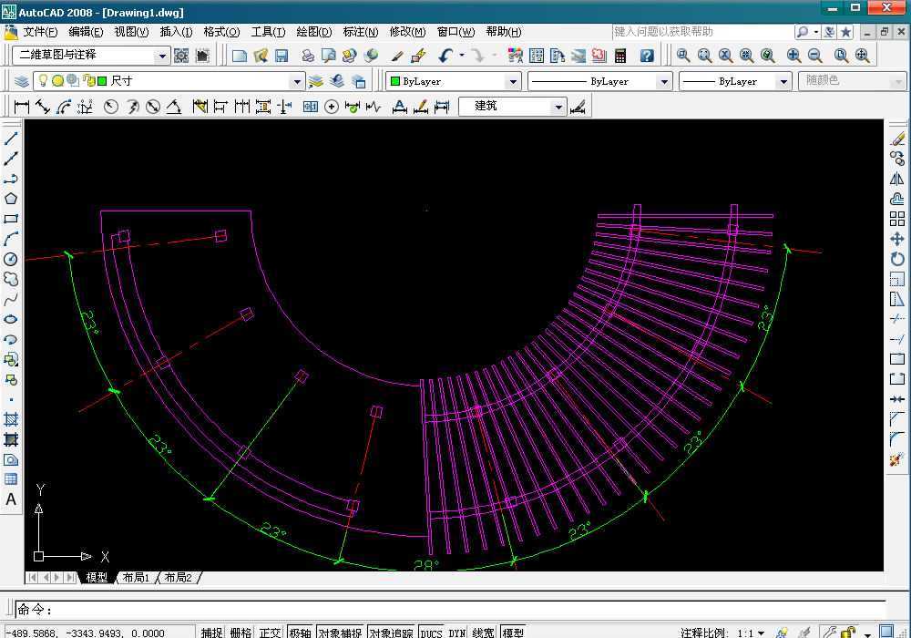Viewport: 911px width, 638px height.
Task: Click the Linear dimension tool
Action: (x=22, y=107)
